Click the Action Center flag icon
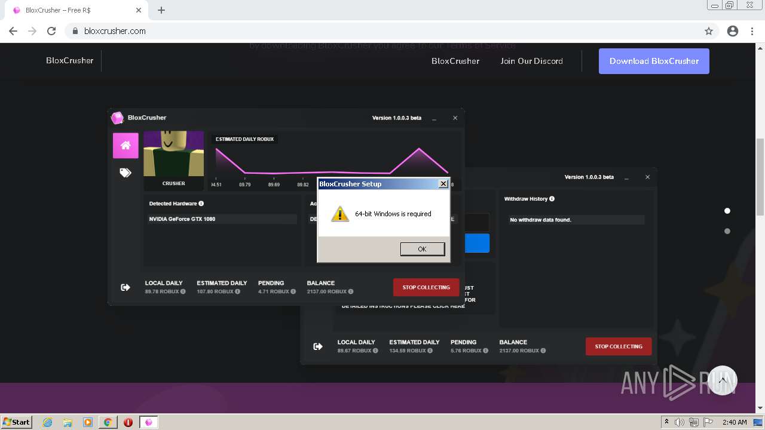Viewport: 765px width, 430px height. pyautogui.click(x=708, y=422)
